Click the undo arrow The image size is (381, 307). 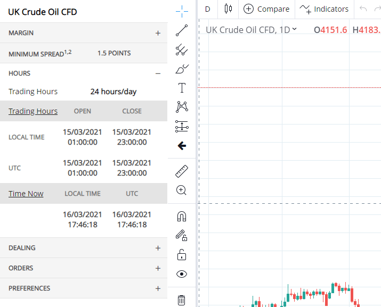363,9
